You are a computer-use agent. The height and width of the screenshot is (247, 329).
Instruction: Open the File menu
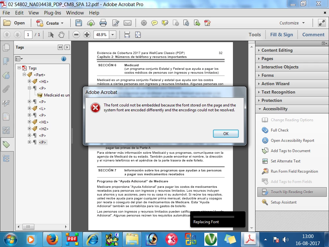pyautogui.click(x=6, y=13)
